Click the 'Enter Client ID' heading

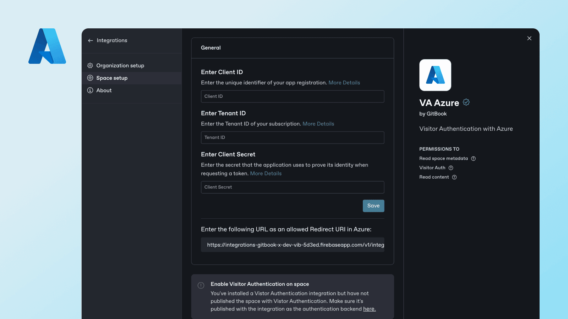coord(222,72)
